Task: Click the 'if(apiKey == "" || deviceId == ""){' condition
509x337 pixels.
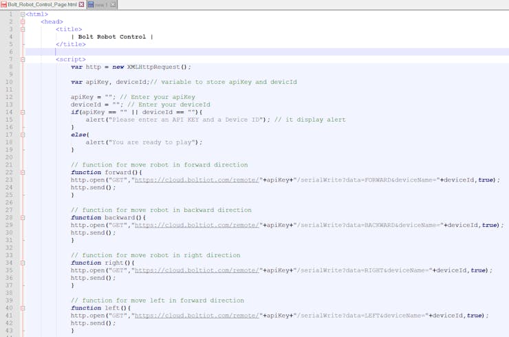Action: 137,112
